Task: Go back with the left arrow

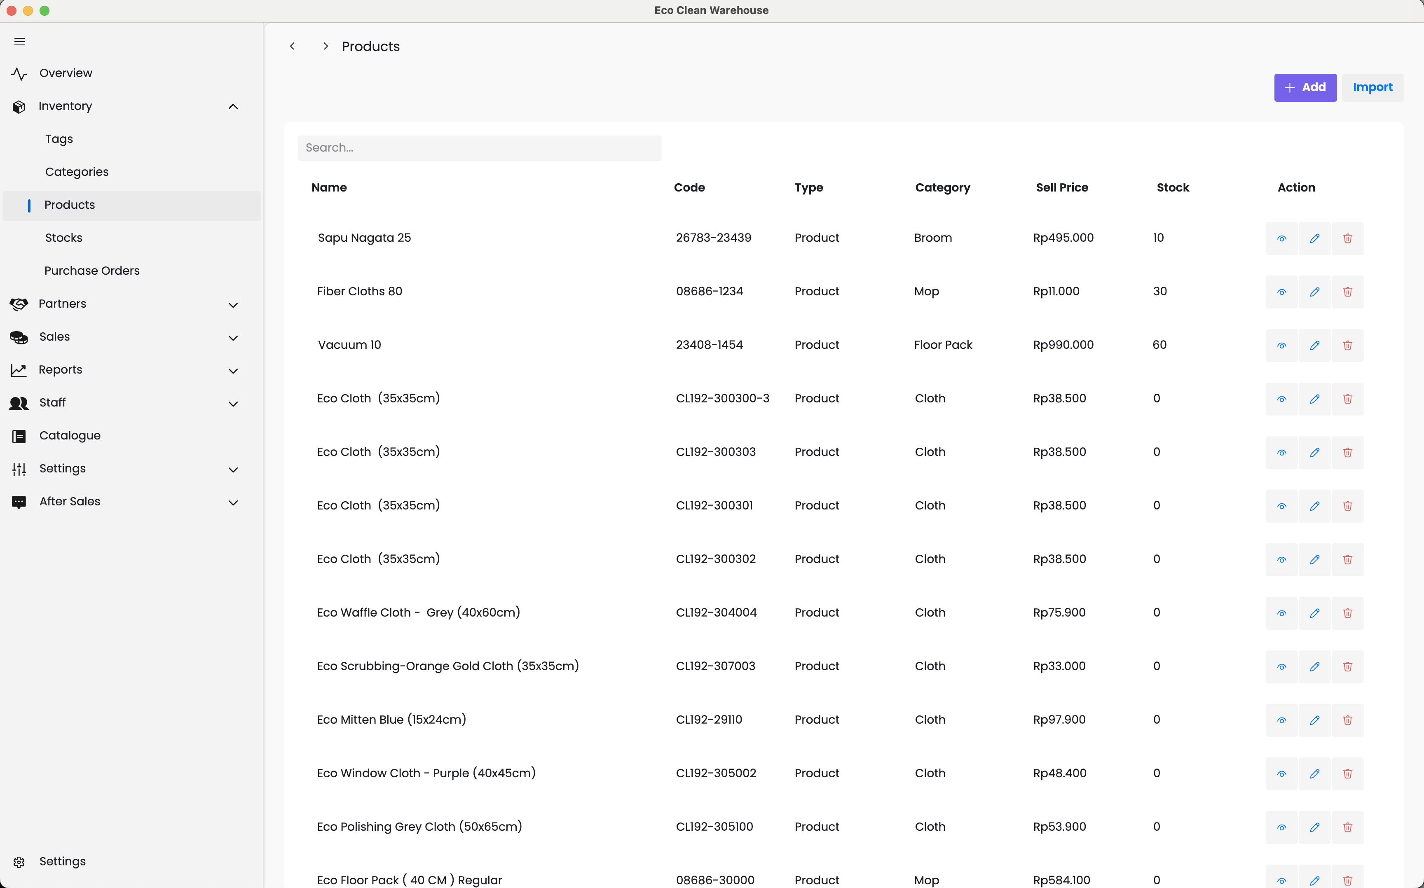Action: pos(293,47)
